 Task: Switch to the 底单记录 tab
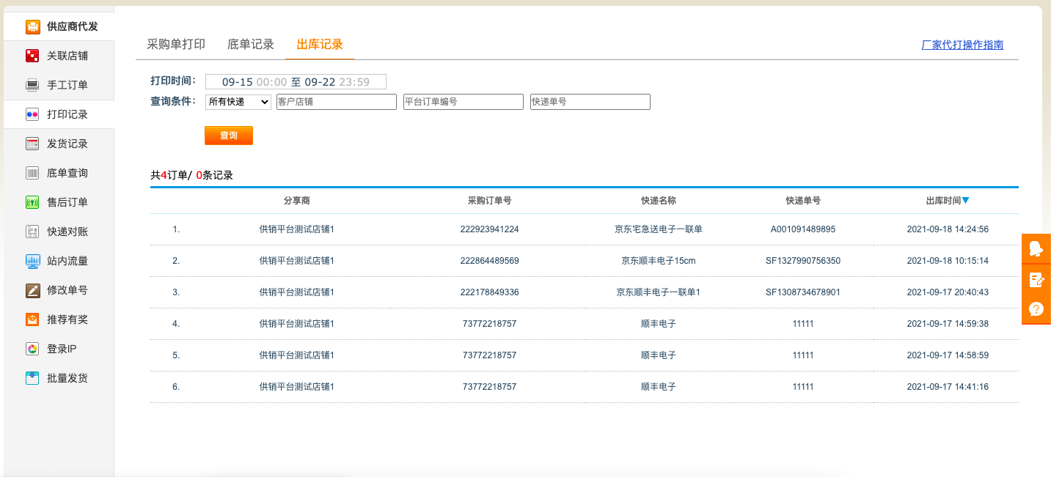(x=251, y=45)
